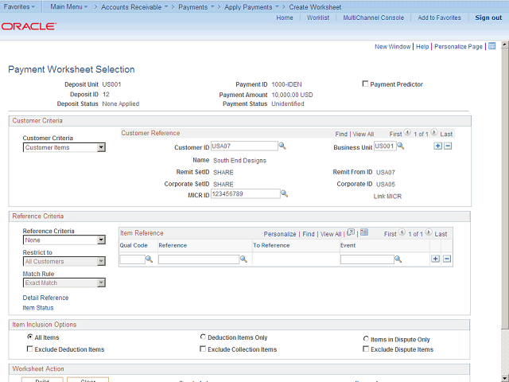Click the Detail Reference link
This screenshot has height=382, width=509.
click(45, 298)
